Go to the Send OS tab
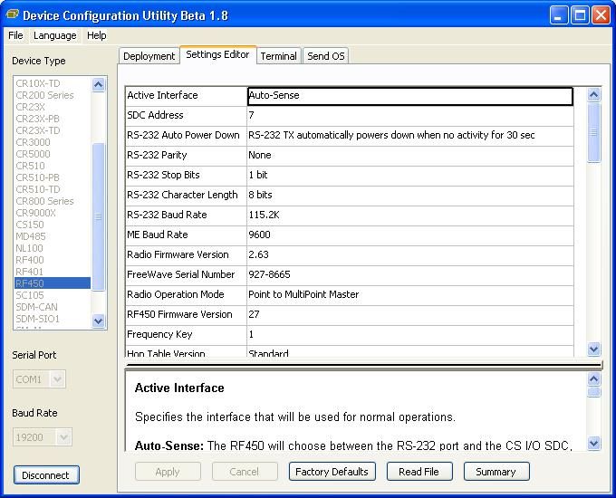 click(x=326, y=56)
